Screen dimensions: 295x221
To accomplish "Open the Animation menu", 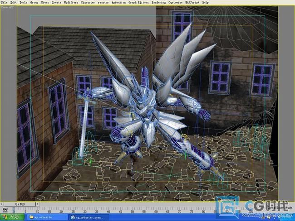I will [119, 2].
